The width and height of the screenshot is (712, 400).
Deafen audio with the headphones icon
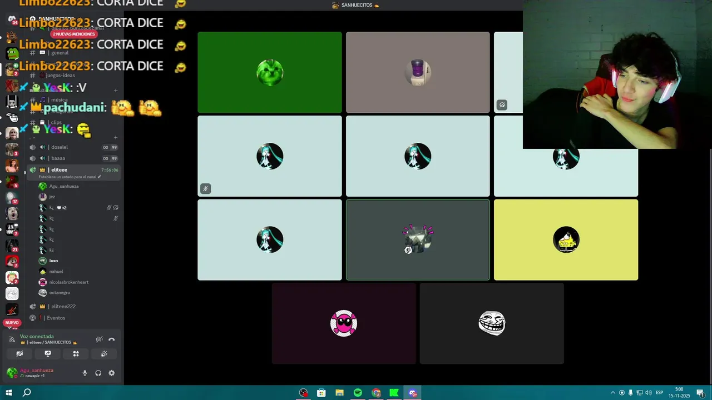(98, 373)
